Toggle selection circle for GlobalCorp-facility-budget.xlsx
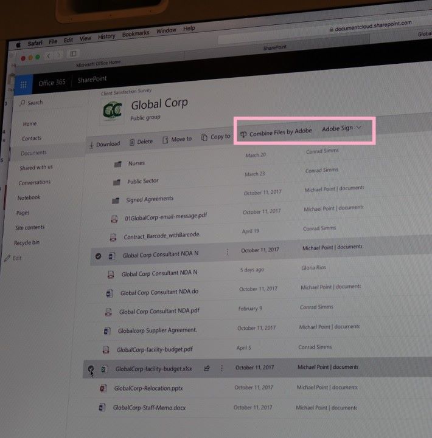 click(x=91, y=369)
